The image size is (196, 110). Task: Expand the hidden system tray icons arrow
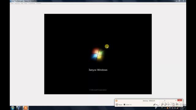pyautogui.click(x=165, y=108)
